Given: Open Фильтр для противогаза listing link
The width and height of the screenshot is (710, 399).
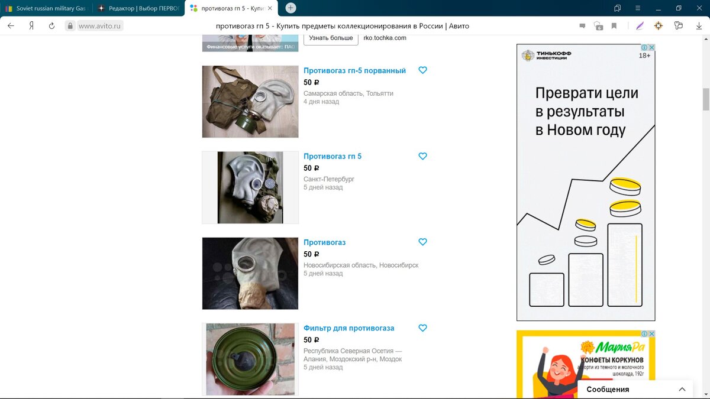Looking at the screenshot, I should [348, 328].
